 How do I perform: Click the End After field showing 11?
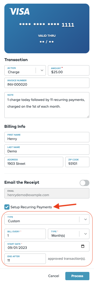(25, 259)
